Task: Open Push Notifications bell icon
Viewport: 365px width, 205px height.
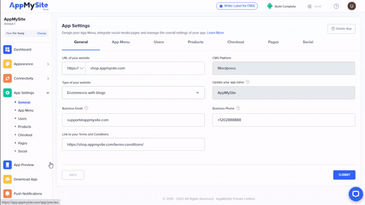Action: [7, 194]
